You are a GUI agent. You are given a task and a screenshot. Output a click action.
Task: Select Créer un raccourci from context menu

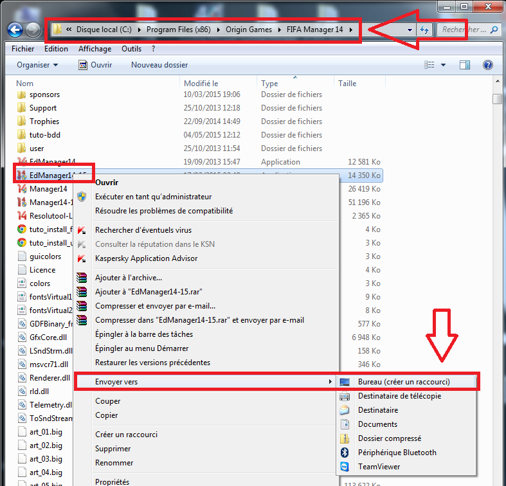[126, 435]
